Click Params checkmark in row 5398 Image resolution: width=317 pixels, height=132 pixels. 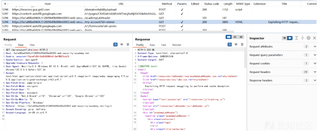coord(182,9)
